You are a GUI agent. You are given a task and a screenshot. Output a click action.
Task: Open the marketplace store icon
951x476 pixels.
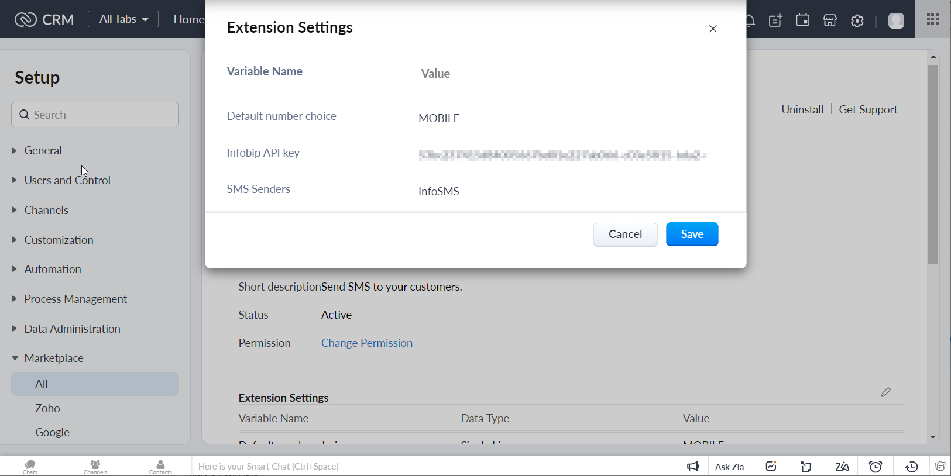(830, 20)
